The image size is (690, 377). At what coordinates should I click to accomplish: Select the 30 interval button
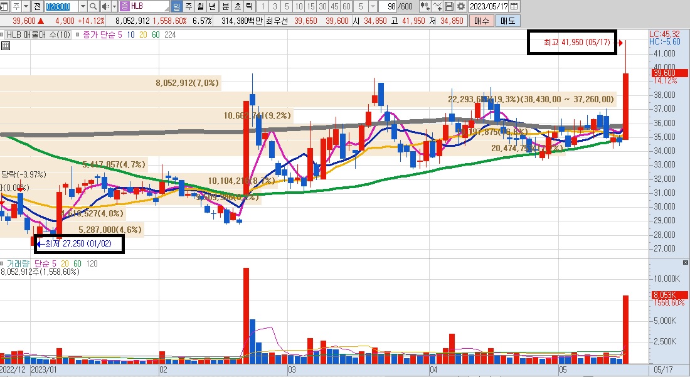click(x=322, y=6)
